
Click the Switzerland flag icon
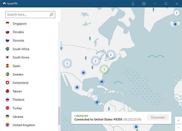tap(7, 83)
